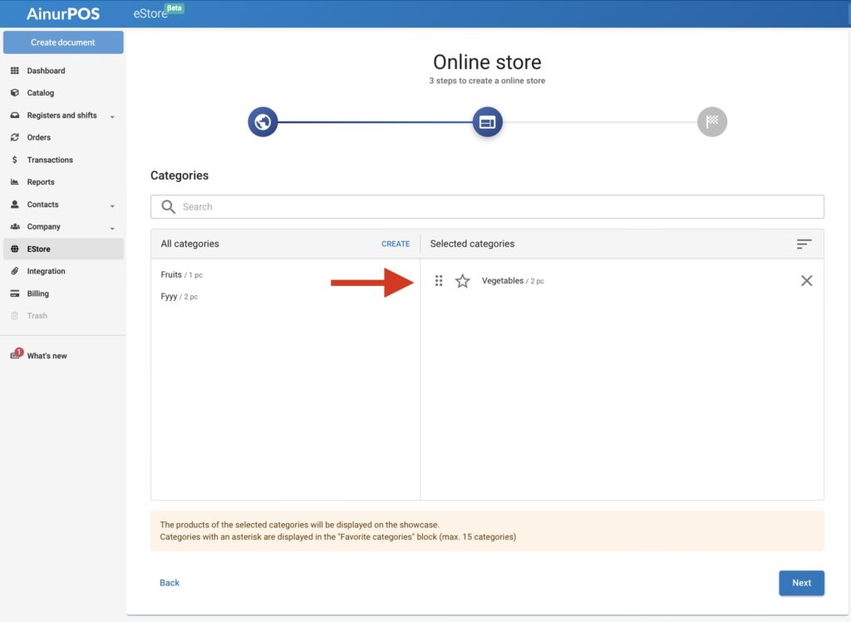Click the AinurPOS logo
The width and height of the screenshot is (851, 622).
point(63,13)
